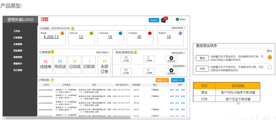The width and height of the screenshot is (276, 120).
Task: Click the scrollbar's left arrow button
Action: [4, 118]
